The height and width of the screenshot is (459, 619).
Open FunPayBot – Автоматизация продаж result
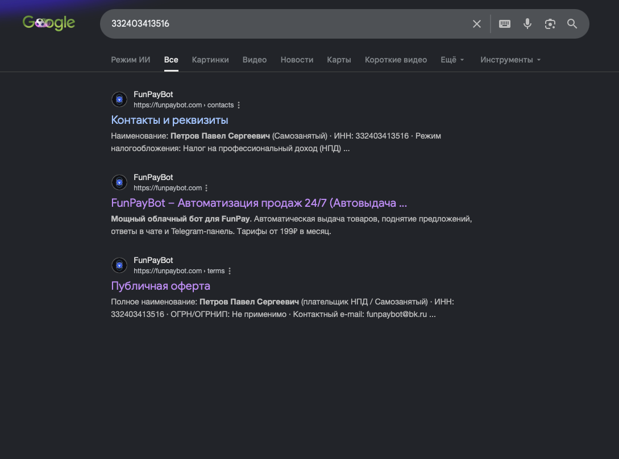tap(259, 203)
